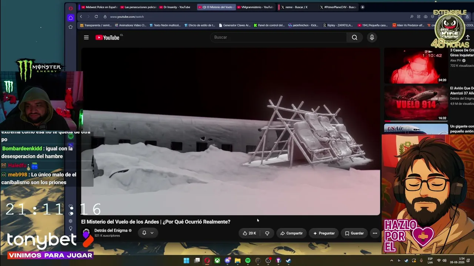Open Steam from the taskbar
Image resolution: width=474 pixels, height=266 pixels.
click(288, 260)
